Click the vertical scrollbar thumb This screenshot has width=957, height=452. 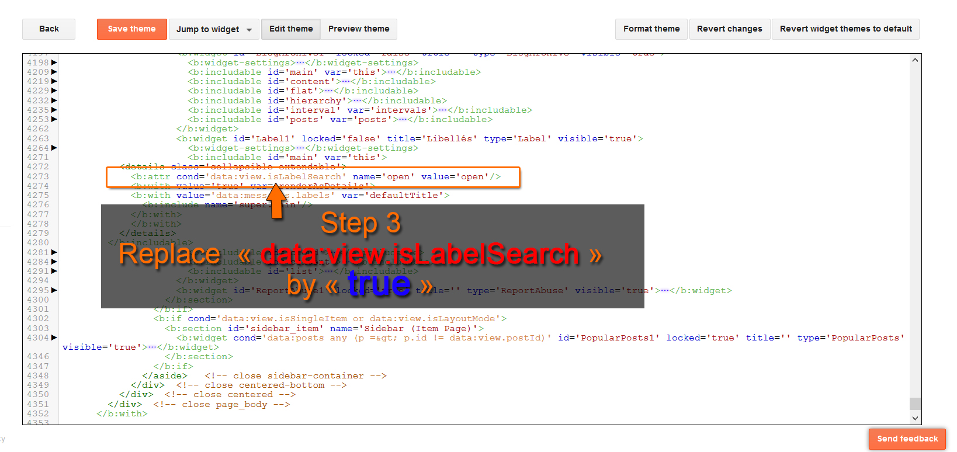[916, 404]
